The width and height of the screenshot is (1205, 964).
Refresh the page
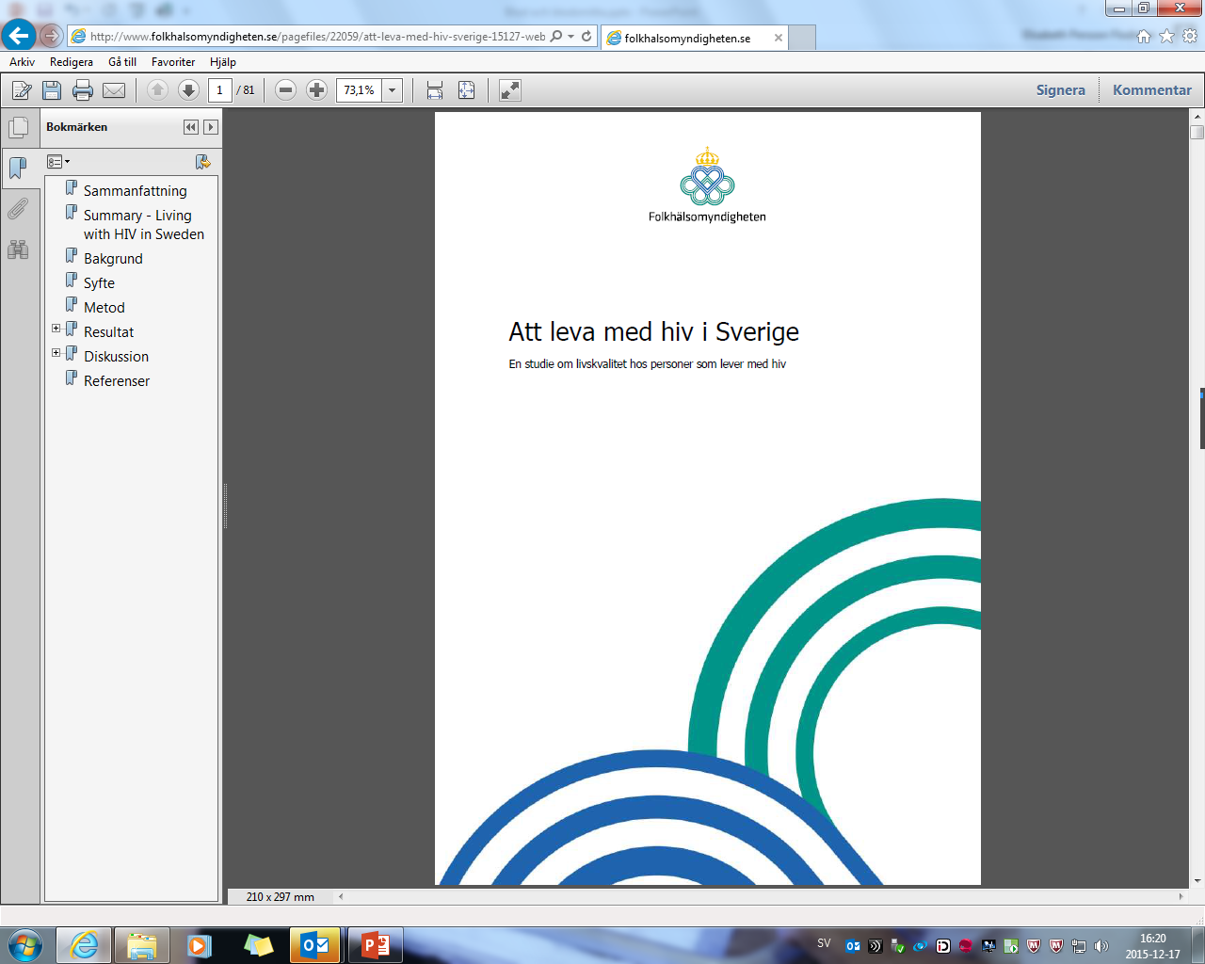click(586, 37)
